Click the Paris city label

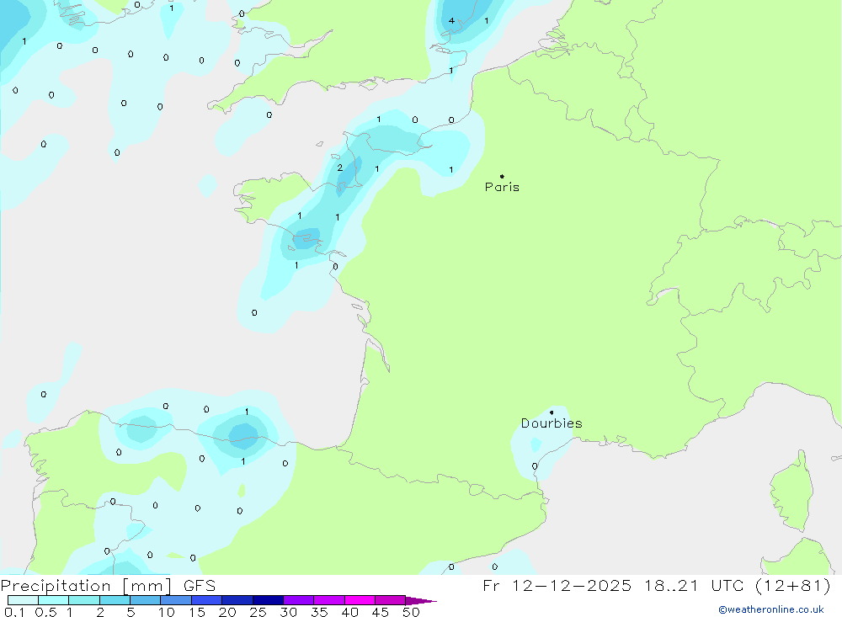pyautogui.click(x=502, y=187)
